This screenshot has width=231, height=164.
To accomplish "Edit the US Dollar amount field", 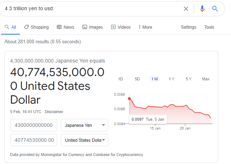I will [x=34, y=140].
